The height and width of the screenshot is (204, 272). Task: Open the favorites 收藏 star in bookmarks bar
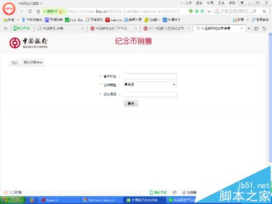(9, 20)
